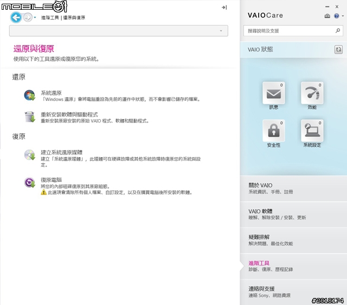The height and width of the screenshot is (305, 347).
Task: Click the VAIOCare logo title
Action: click(265, 15)
